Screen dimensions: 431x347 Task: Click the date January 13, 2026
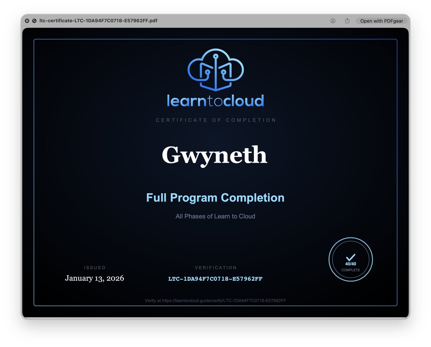tap(94, 278)
